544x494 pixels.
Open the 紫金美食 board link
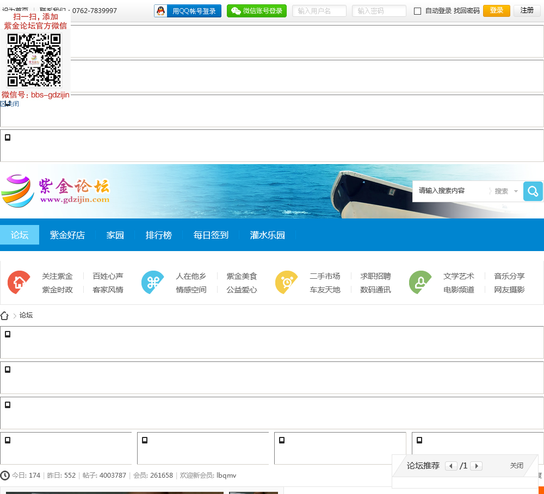click(x=242, y=276)
